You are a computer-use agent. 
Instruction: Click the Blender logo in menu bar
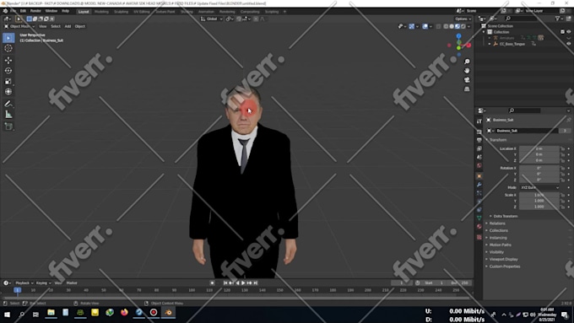coord(5,11)
